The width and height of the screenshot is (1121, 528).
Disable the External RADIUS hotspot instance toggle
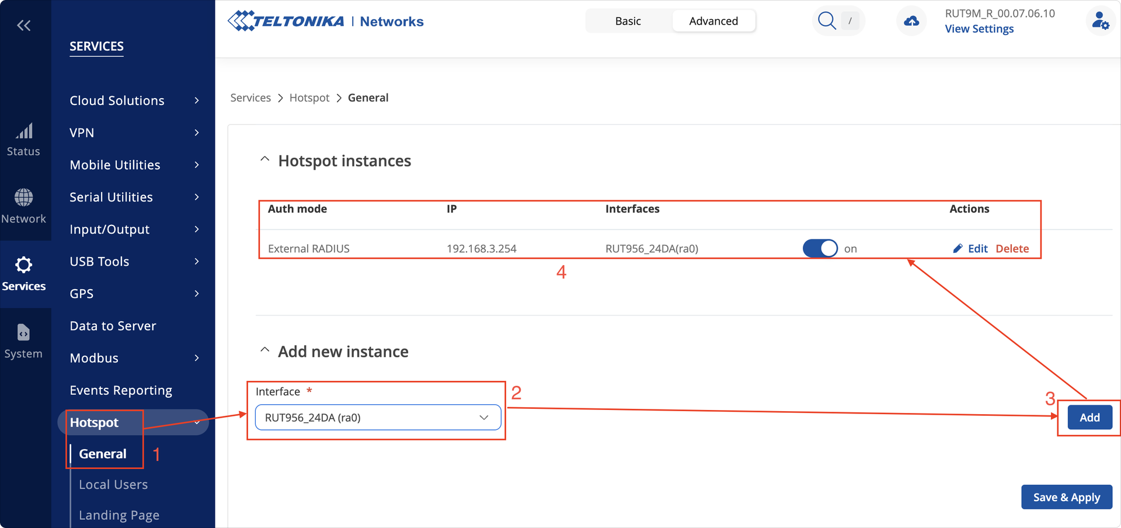pos(820,248)
